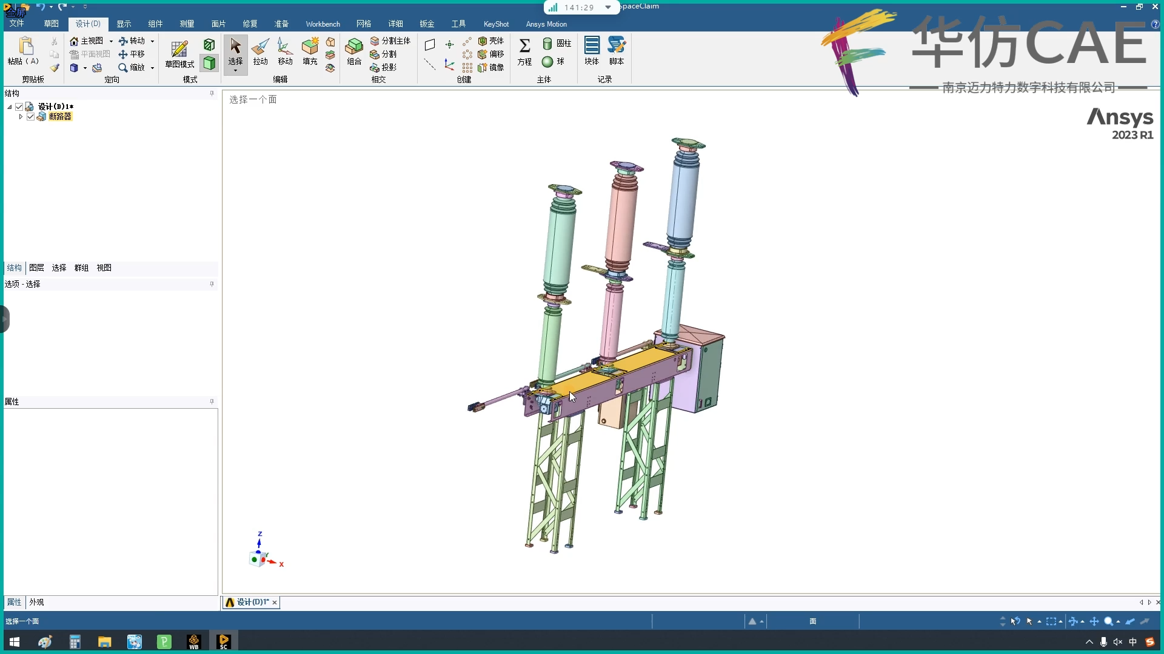
Task: Switch to the Workbench ribbon tab
Action: coord(323,24)
